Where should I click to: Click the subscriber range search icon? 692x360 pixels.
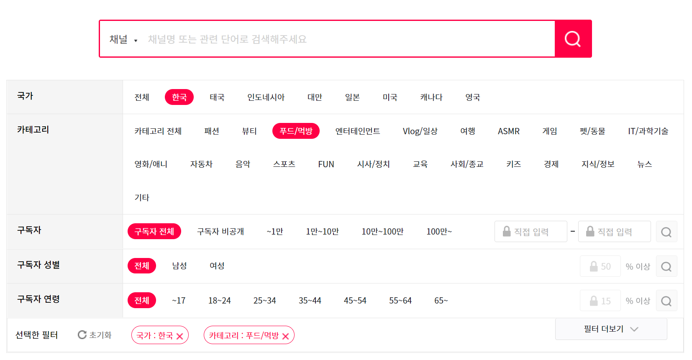[x=666, y=232]
